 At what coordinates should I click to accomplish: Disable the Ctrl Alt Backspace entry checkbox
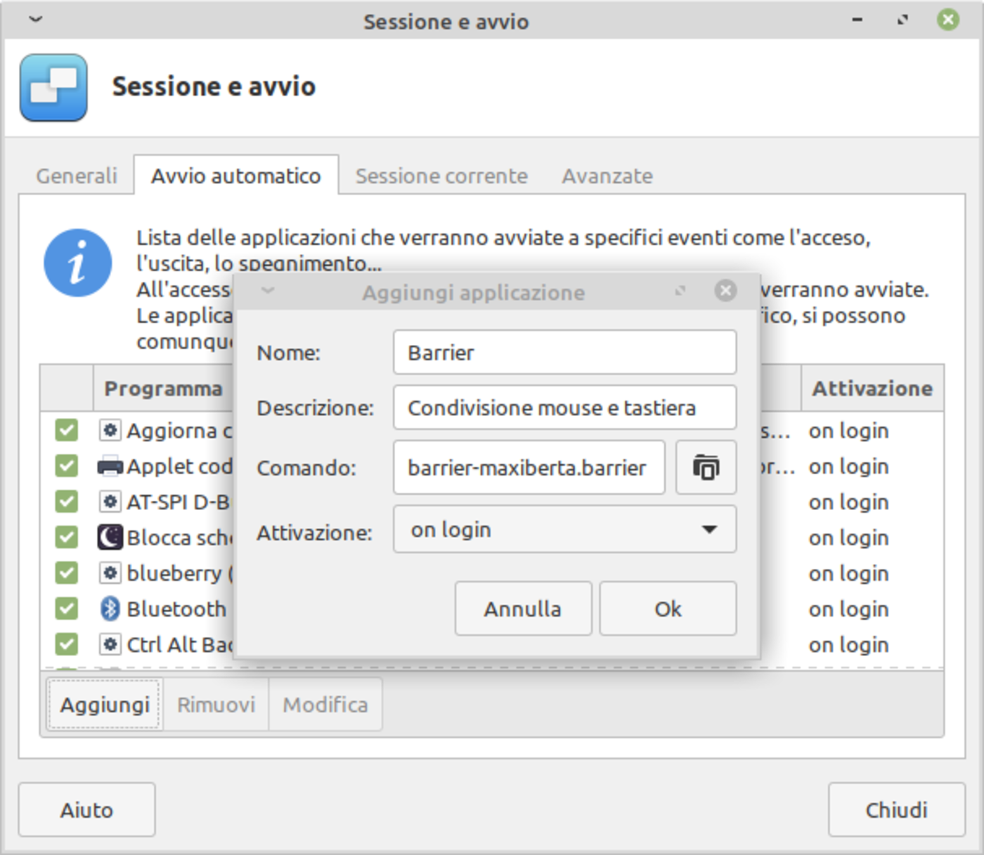click(x=67, y=644)
